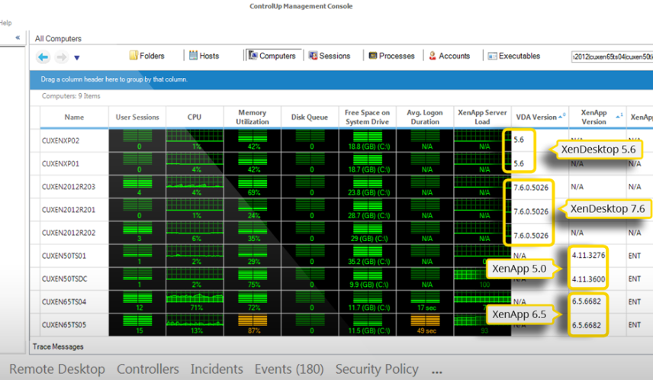The height and width of the screenshot is (380, 653).
Task: Click CUXEN65TS04 logon duration 17 sec cell
Action: point(425,301)
